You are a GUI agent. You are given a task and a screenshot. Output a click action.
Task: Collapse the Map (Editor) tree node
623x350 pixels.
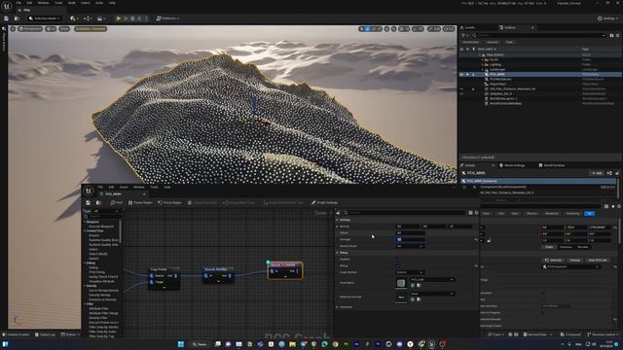(480, 54)
